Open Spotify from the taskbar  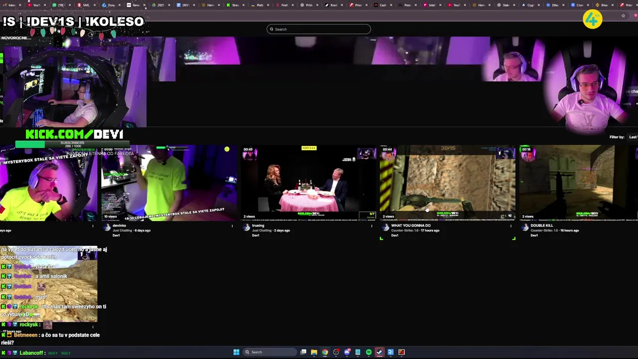point(369,352)
